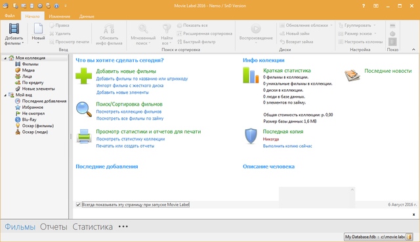Click the newspaper latest news icon

pos(352,75)
